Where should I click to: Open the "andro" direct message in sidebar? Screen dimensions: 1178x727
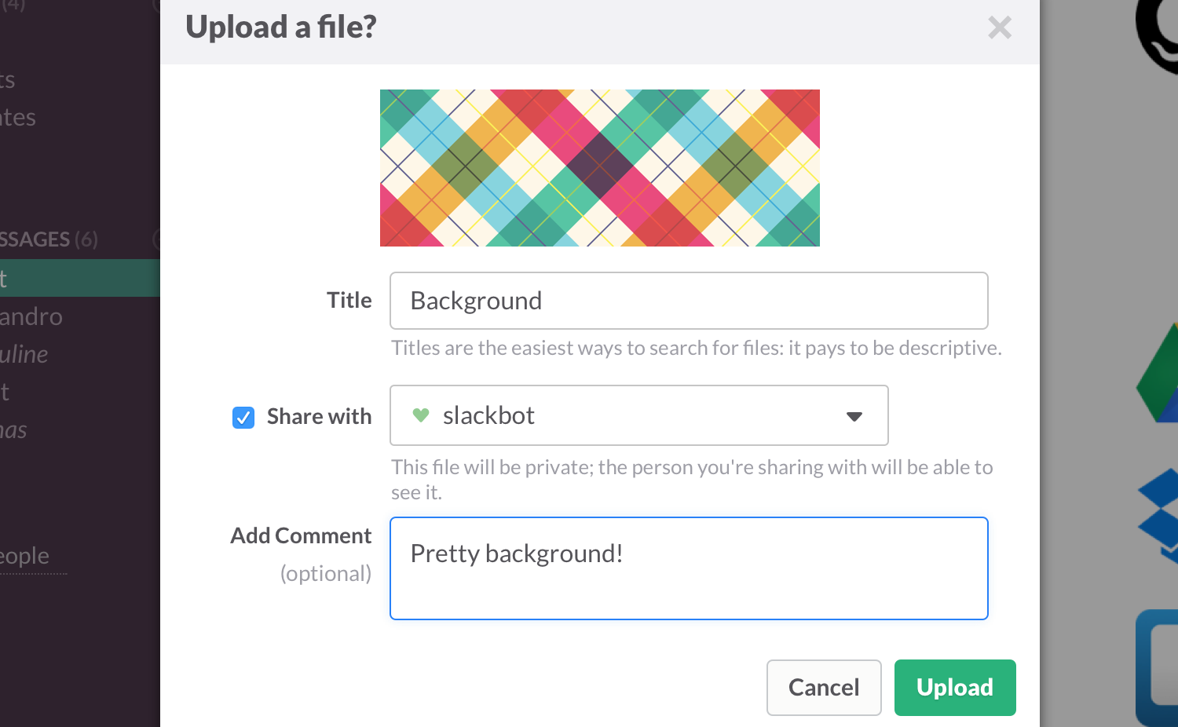(31, 316)
